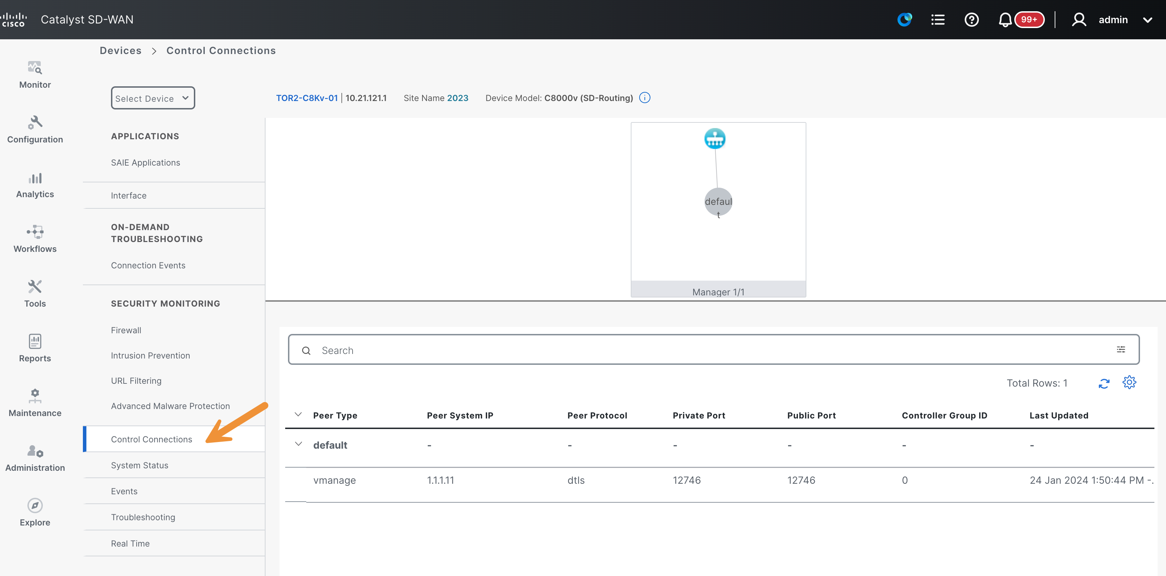Open Intrusion Prevention menu item

tap(150, 356)
